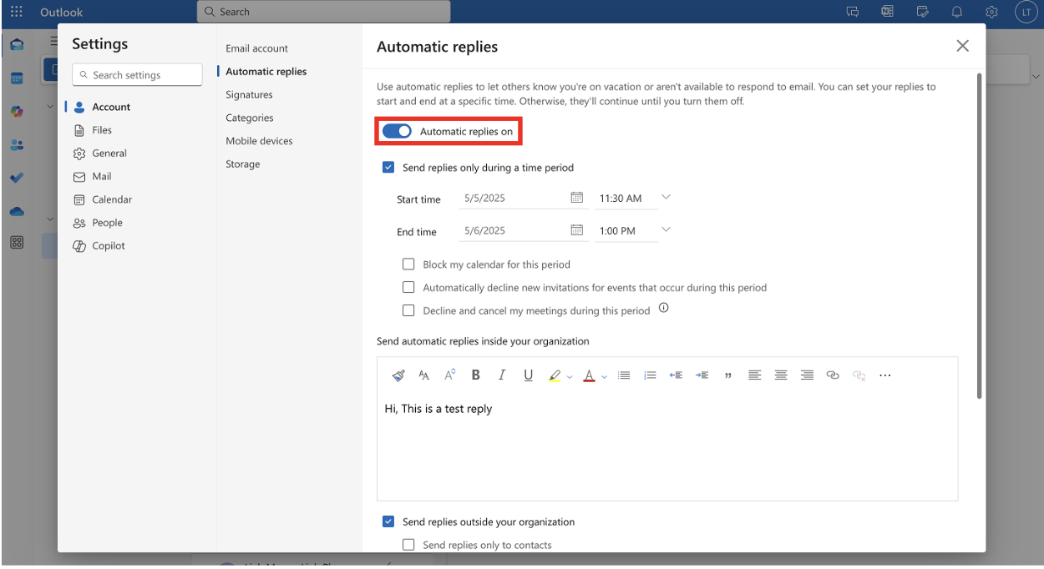Click the Insert link chain icon
The image size is (1044, 569).
coord(833,375)
